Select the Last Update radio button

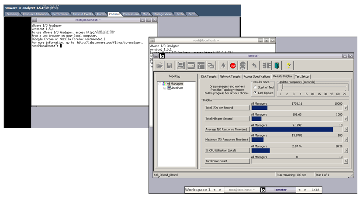pyautogui.click(x=255, y=93)
